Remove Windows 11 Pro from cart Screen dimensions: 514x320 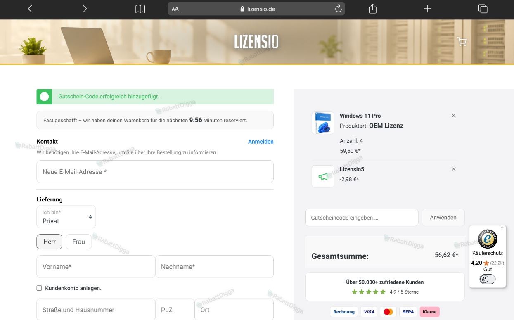454,116
